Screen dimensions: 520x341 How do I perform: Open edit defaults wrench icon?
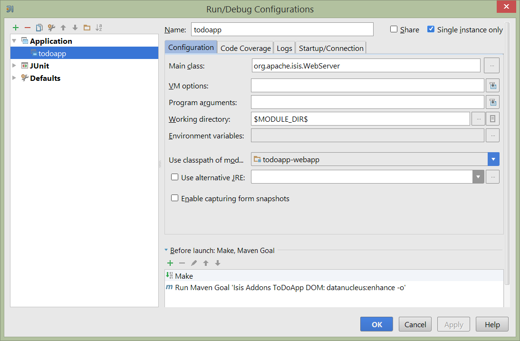click(x=51, y=28)
